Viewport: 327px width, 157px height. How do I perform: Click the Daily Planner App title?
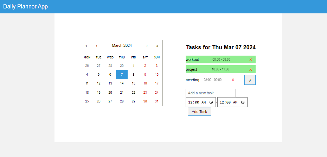click(x=25, y=7)
